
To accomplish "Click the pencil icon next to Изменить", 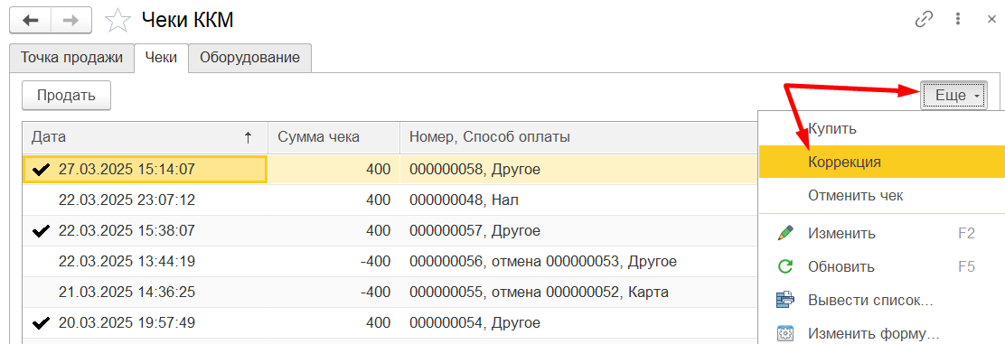I will (785, 233).
